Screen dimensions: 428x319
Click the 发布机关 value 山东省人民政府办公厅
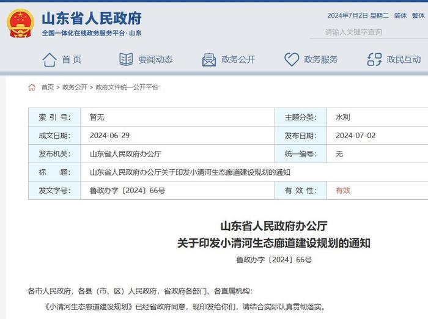click(x=125, y=154)
